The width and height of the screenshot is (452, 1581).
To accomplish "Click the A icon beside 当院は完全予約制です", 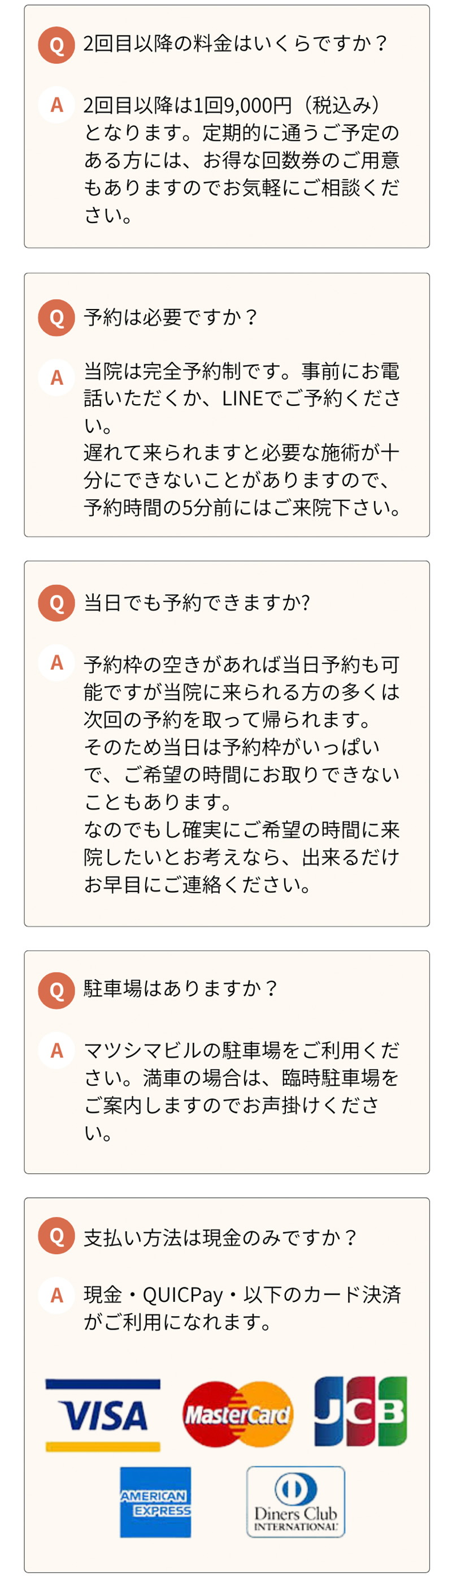I will [x=56, y=378].
